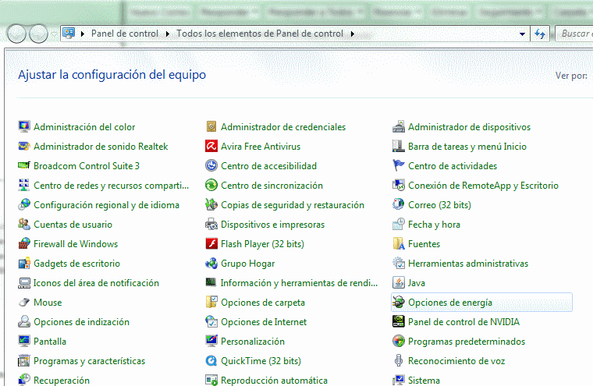This screenshot has height=386, width=593.
Task: Click the Grupo Hogar icon
Action: pyautogui.click(x=211, y=264)
